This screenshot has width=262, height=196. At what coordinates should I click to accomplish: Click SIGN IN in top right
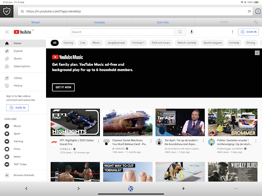(248, 32)
